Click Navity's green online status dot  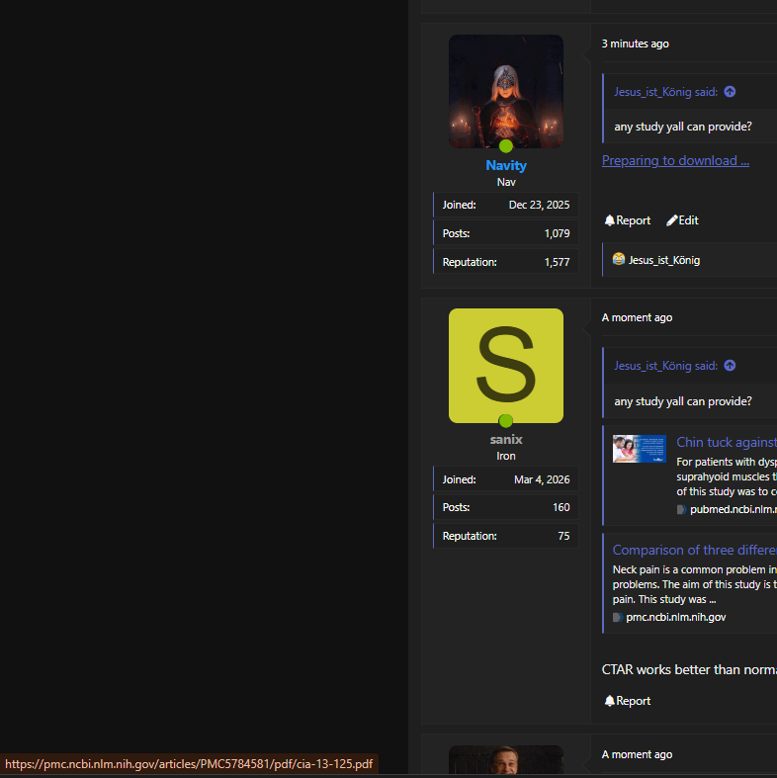[x=505, y=146]
